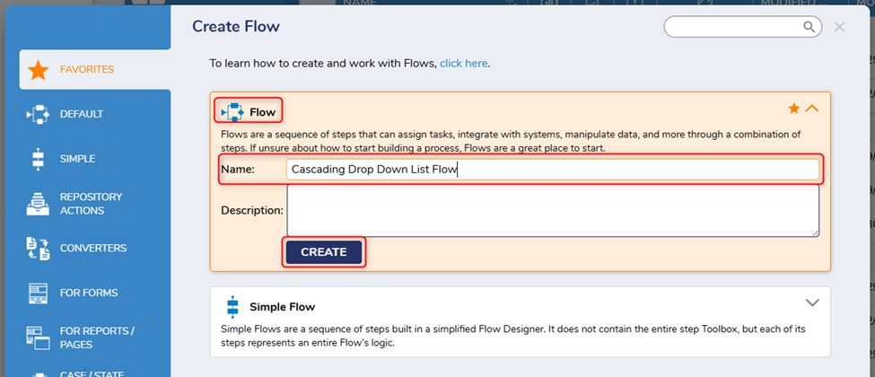Click the search magnifier icon
875x377 pixels.
point(809,27)
